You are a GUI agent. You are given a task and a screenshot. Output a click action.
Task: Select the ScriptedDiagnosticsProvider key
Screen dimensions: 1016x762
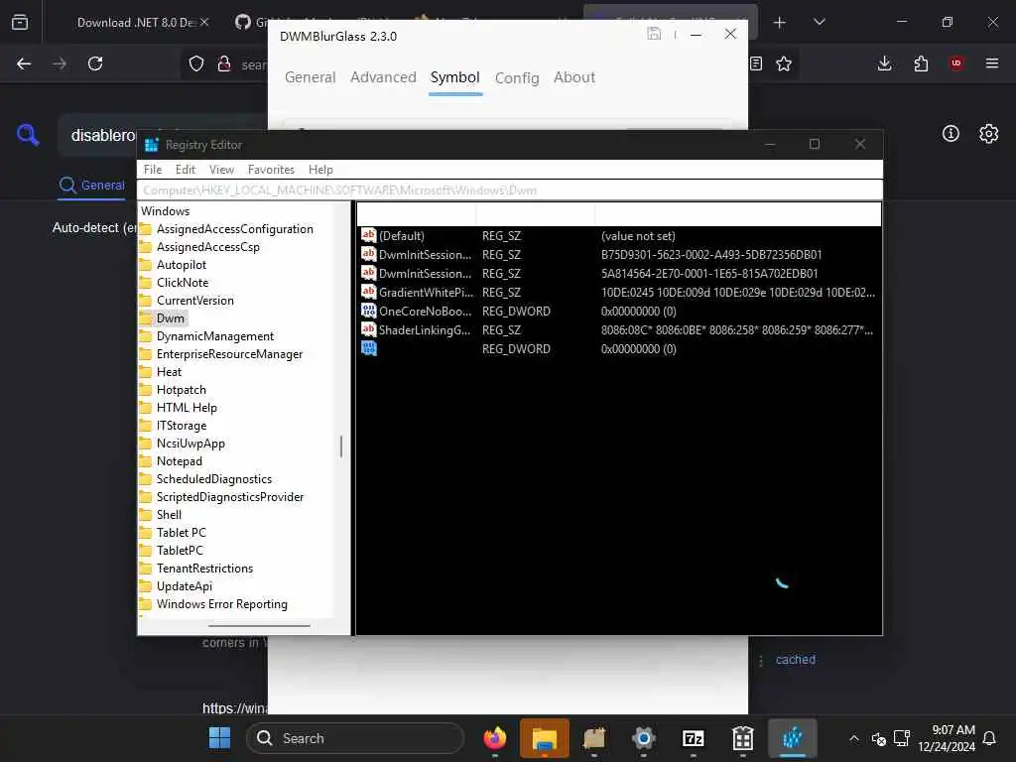click(230, 497)
